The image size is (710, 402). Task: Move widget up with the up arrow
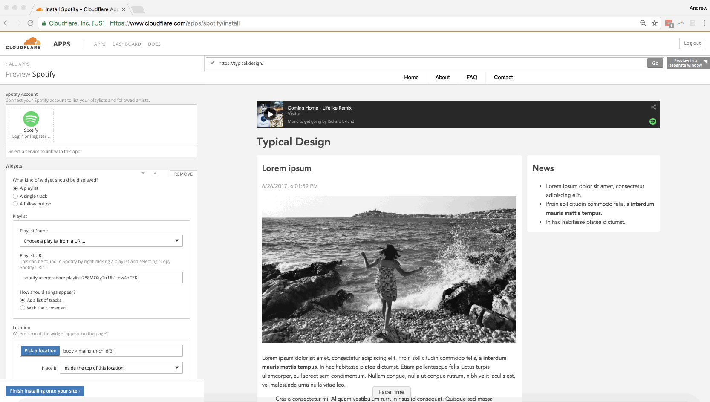coord(155,173)
